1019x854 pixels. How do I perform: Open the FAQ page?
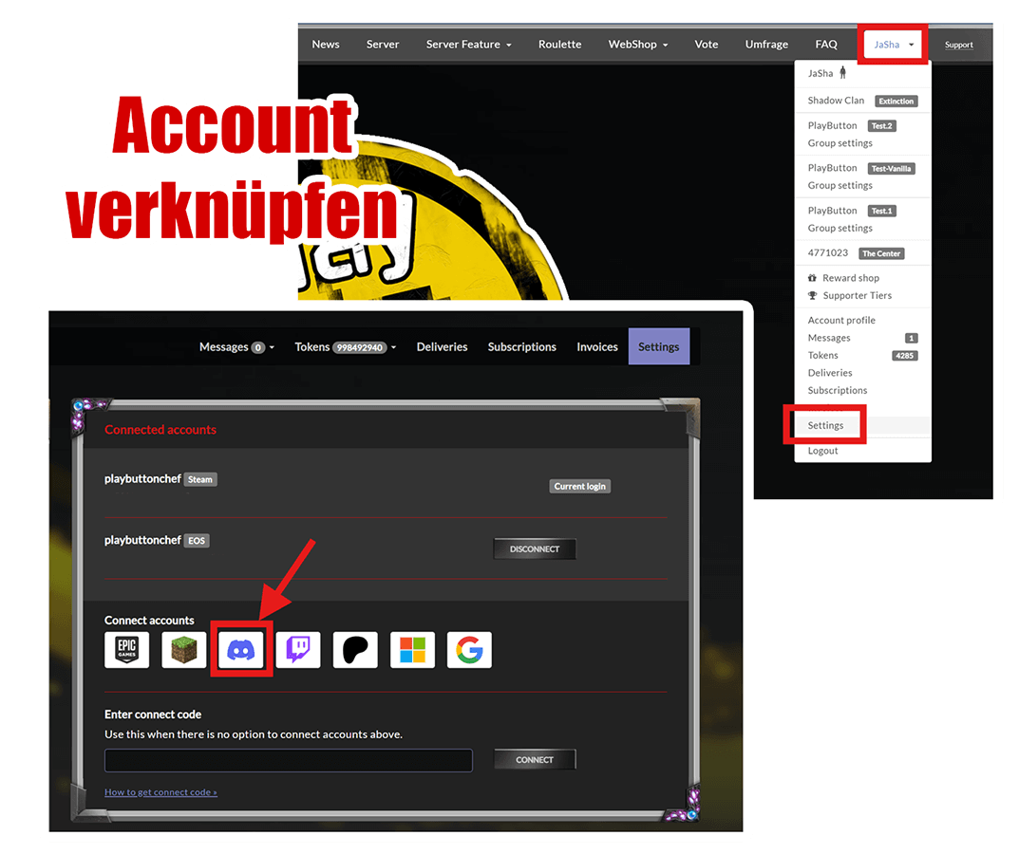point(826,45)
